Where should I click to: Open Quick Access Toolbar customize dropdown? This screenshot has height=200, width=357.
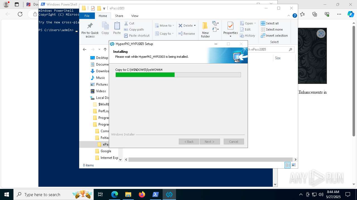click(104, 8)
